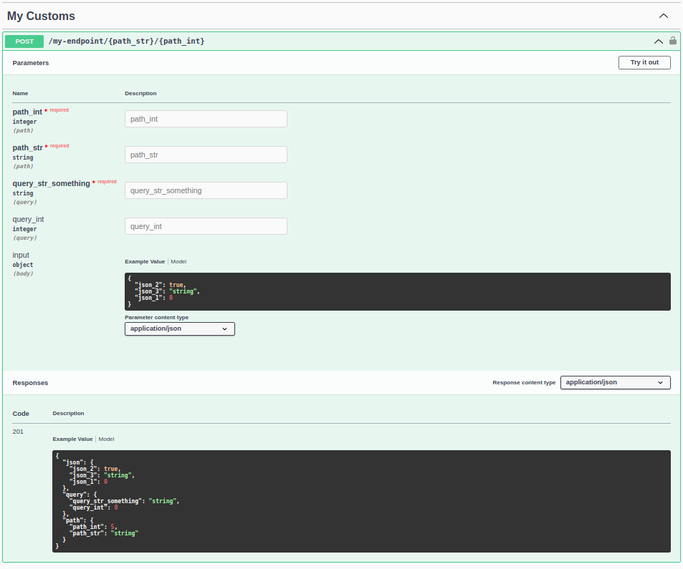
Task: Collapse the My Customs section
Action: (662, 15)
